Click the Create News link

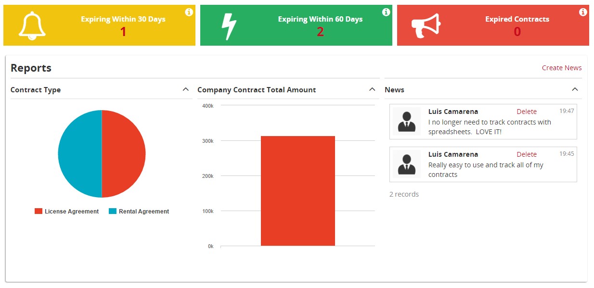(x=561, y=68)
